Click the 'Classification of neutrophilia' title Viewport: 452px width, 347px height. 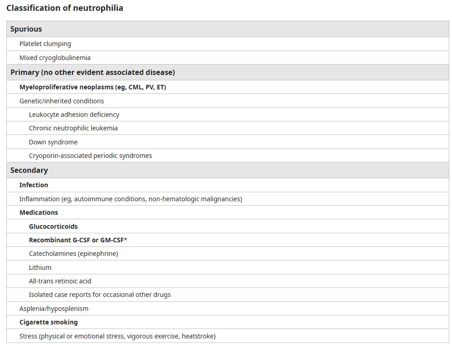[65, 8]
